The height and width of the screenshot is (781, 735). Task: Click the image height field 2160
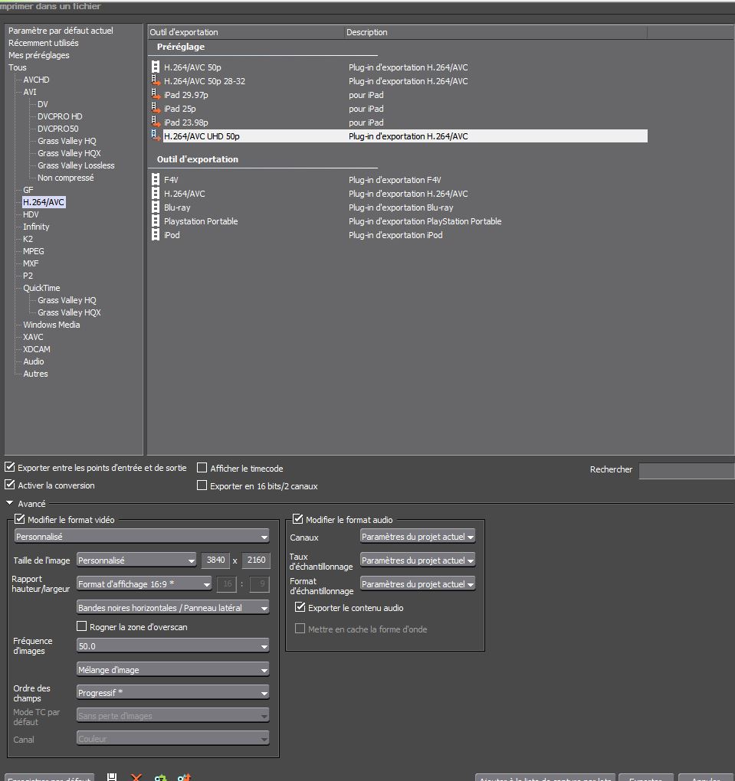click(256, 560)
